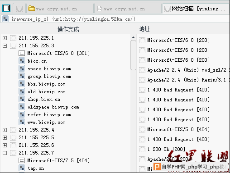The width and height of the screenshot is (230, 173).
Task: Click the 操作完成 column header
Action: 68,29
